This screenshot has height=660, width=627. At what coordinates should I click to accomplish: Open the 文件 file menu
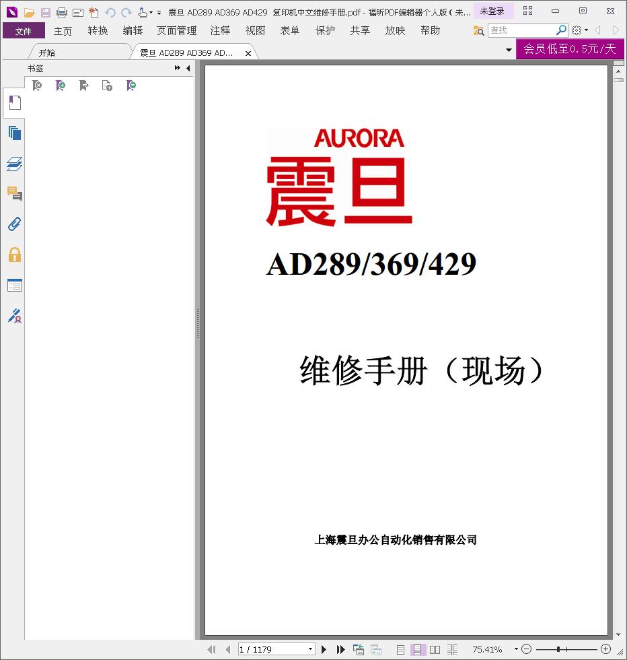click(24, 31)
